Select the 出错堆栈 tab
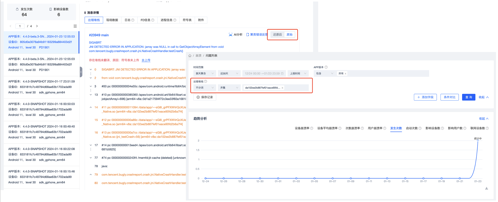 94,20
